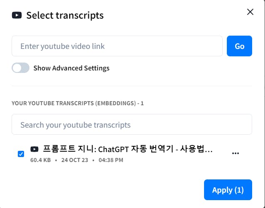Uncheck the 프롬프트 지니 transcript checkbox
The height and width of the screenshot is (208, 265).
[21, 154]
